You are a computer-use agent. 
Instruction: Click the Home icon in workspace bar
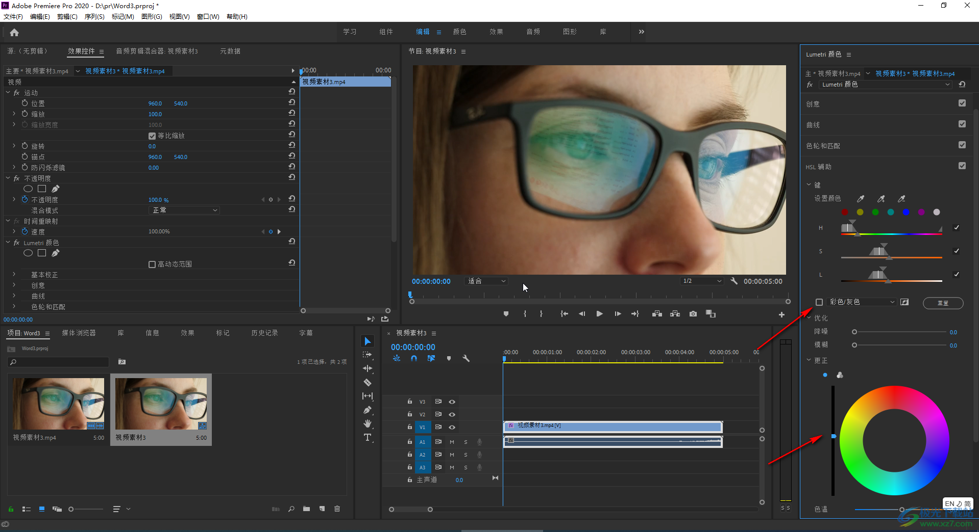(x=14, y=33)
